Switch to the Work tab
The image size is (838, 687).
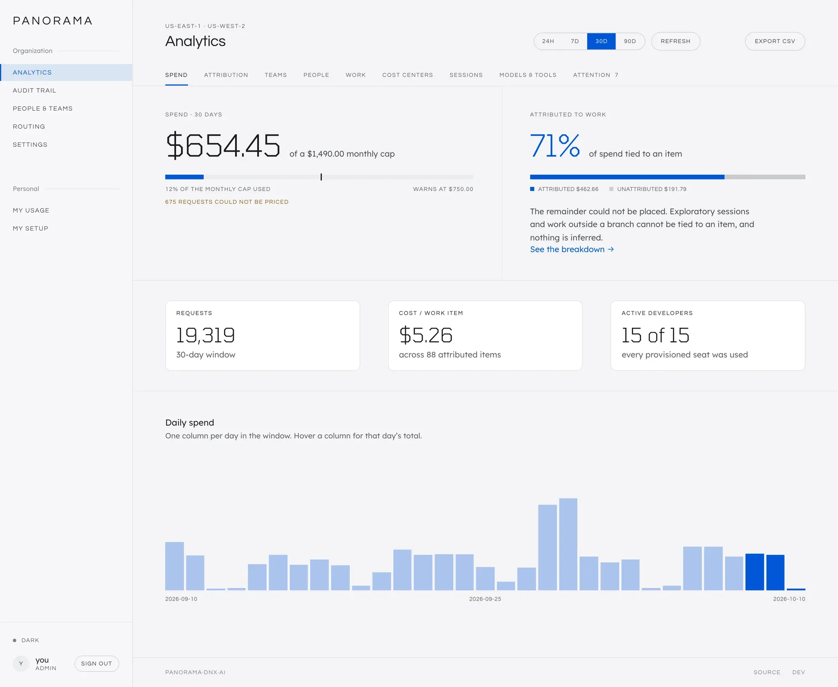click(x=356, y=75)
